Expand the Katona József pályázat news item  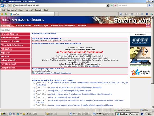34,87
